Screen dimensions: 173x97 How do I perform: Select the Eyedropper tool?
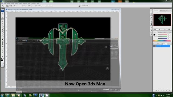(2, 53)
